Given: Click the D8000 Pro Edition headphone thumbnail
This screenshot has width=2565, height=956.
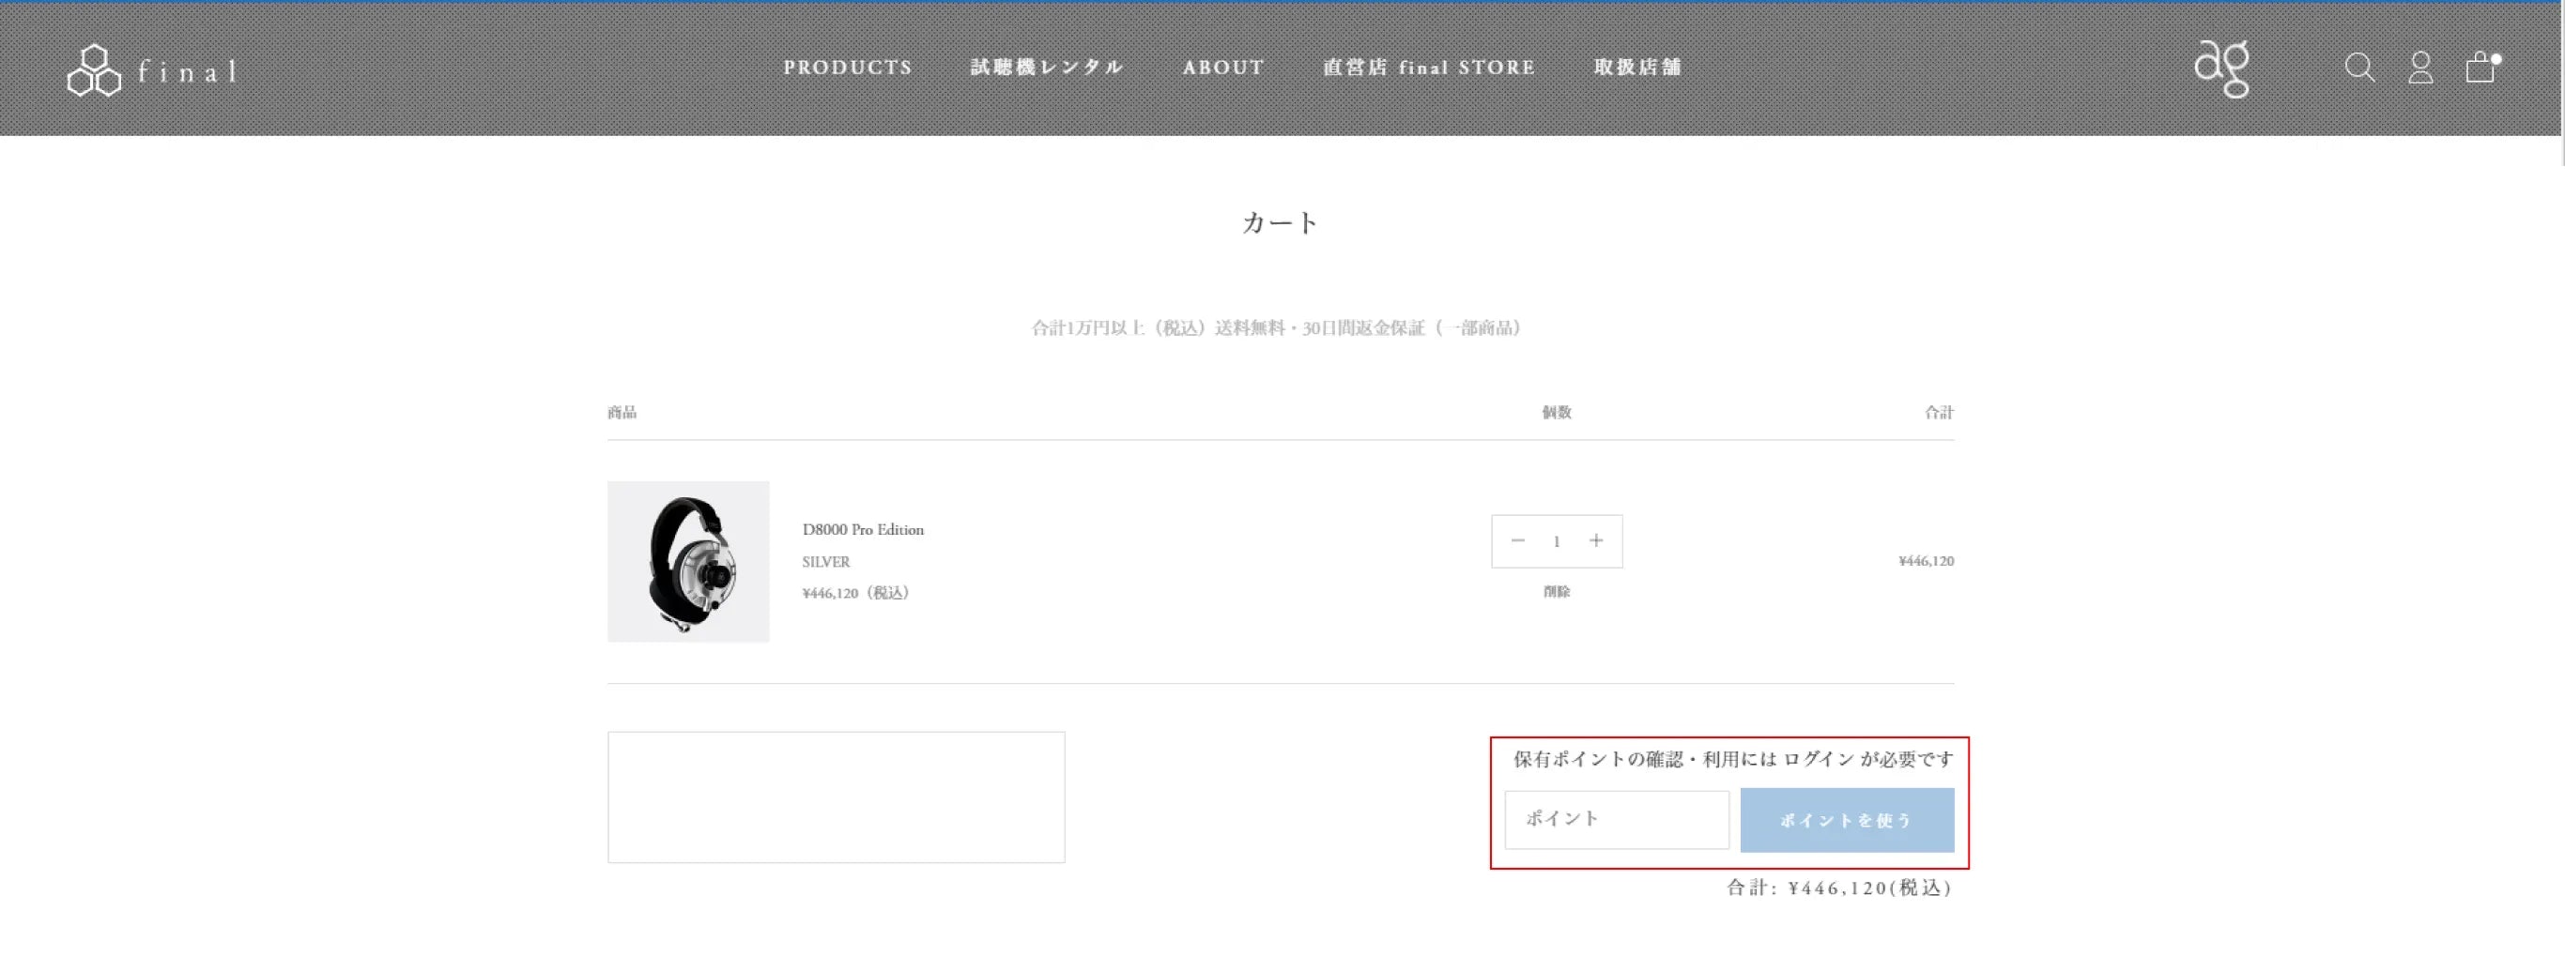Looking at the screenshot, I should (688, 562).
